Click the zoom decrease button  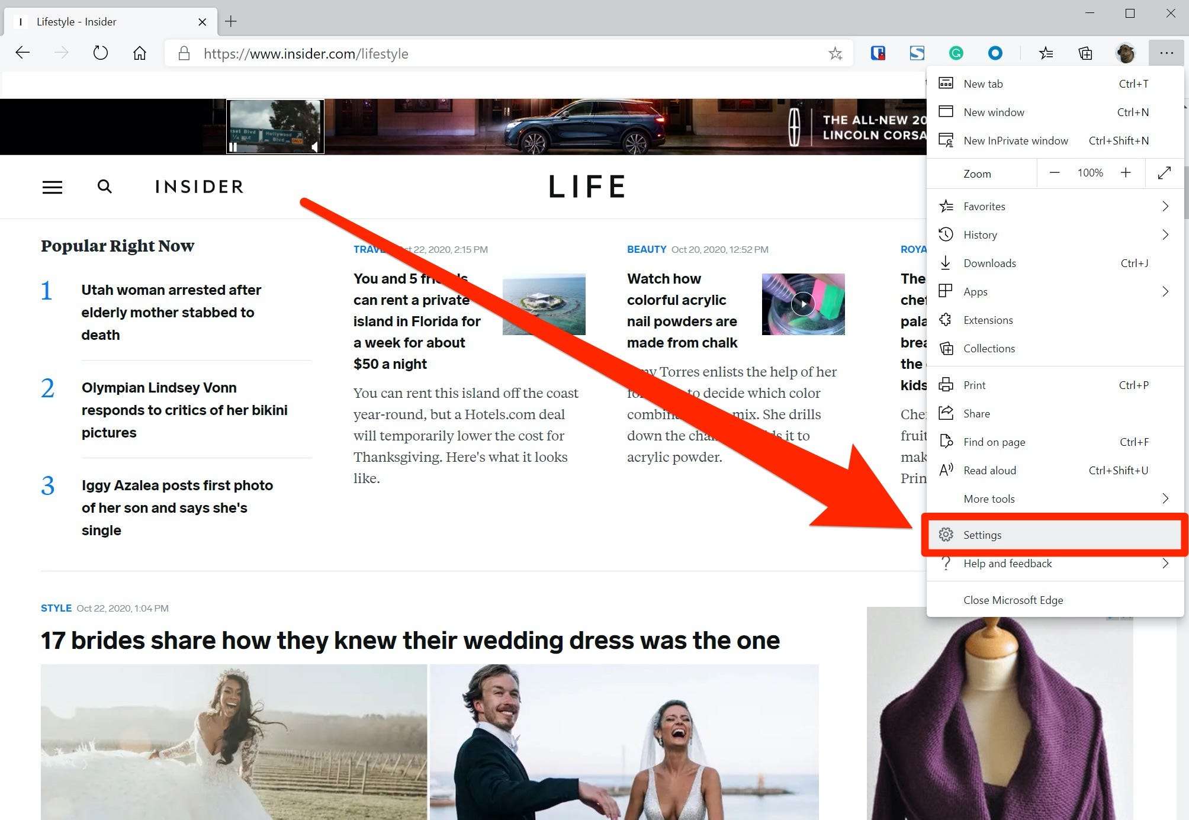[1055, 172]
